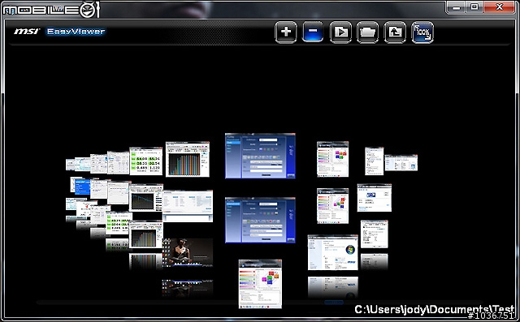Viewport: 520px width, 322px height.
Task: Go up one folder level icon
Action: coord(395,32)
